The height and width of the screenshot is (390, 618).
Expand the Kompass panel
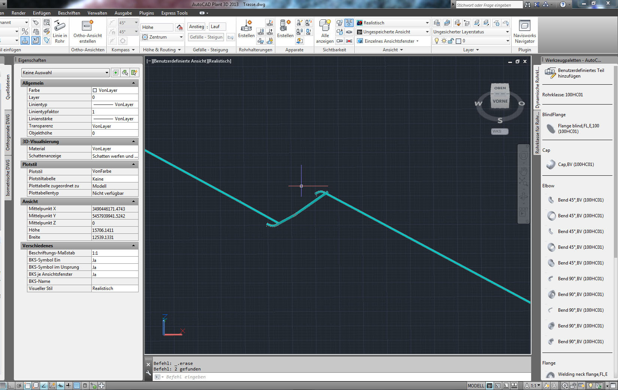coord(123,50)
